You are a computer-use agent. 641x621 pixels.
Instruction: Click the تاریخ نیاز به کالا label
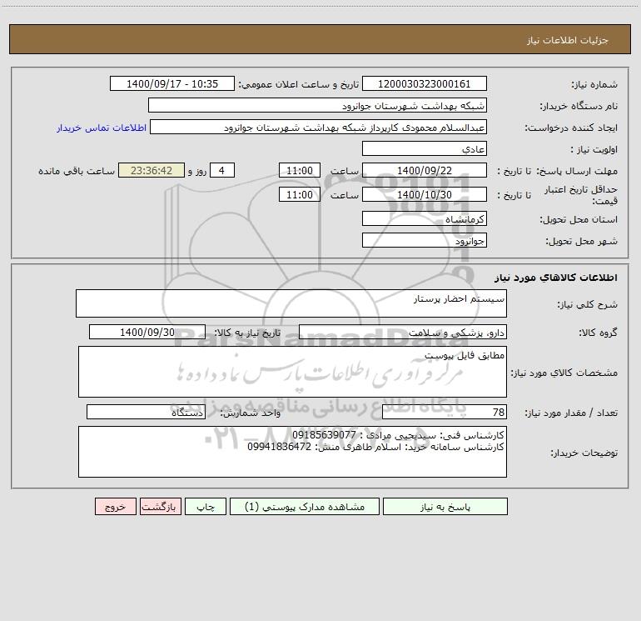[x=247, y=333]
